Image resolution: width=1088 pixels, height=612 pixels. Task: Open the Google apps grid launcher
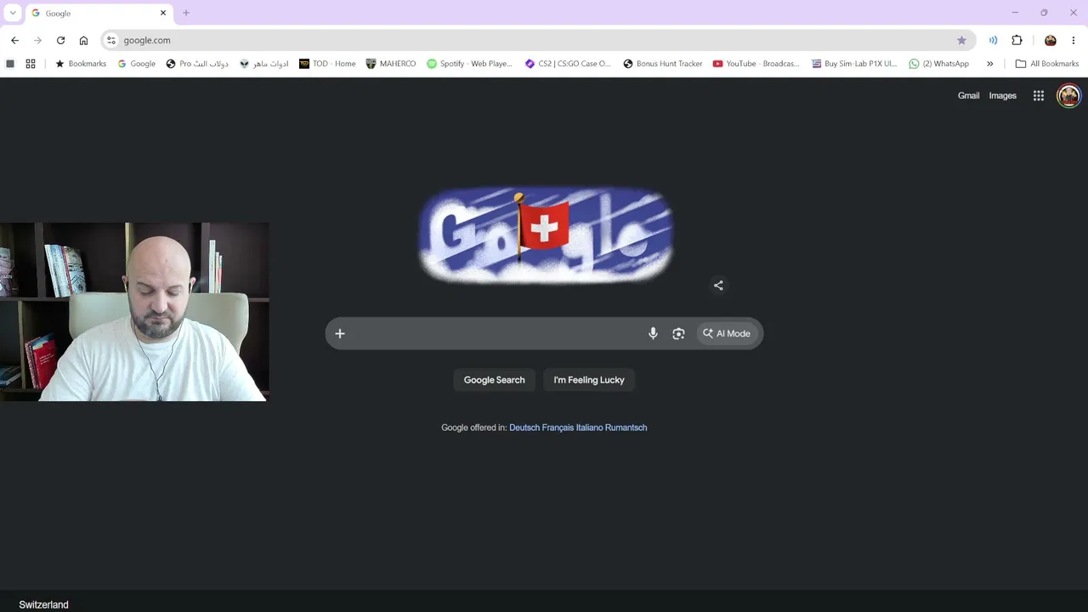[1039, 96]
